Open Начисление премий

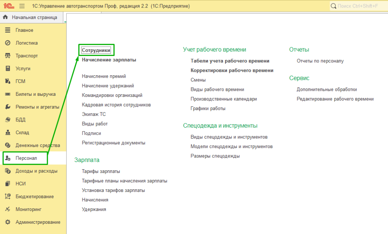click(104, 76)
